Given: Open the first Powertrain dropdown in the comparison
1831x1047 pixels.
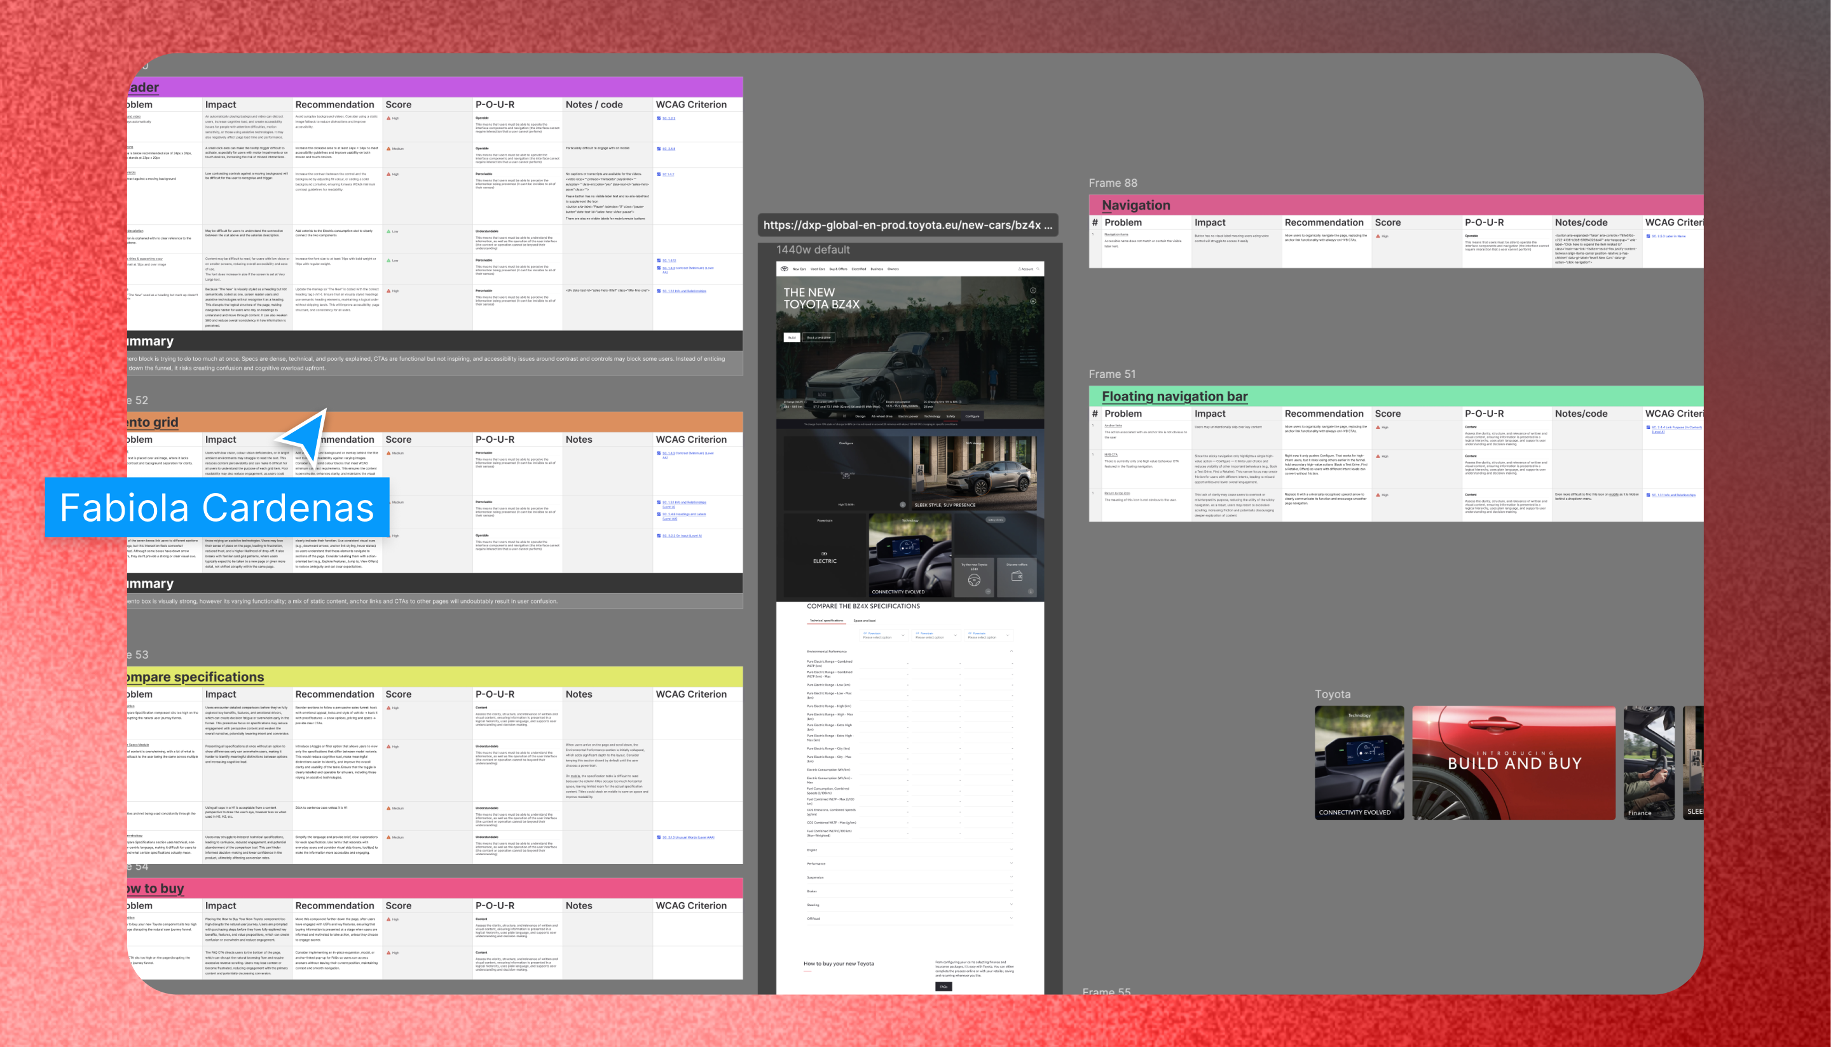Looking at the screenshot, I should click(x=884, y=635).
